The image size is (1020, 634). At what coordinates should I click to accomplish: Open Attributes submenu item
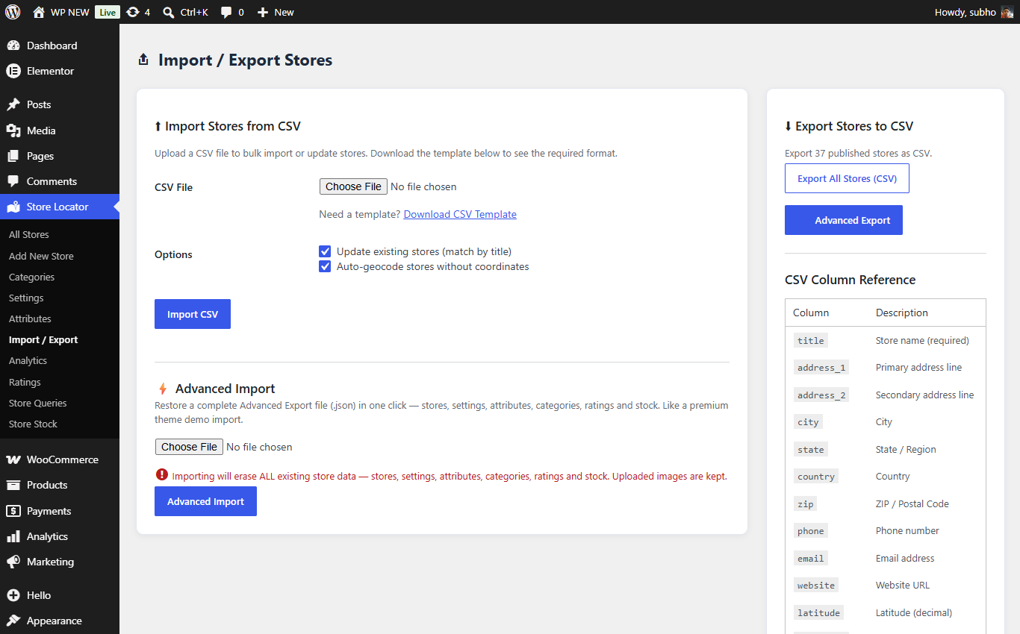click(x=30, y=318)
